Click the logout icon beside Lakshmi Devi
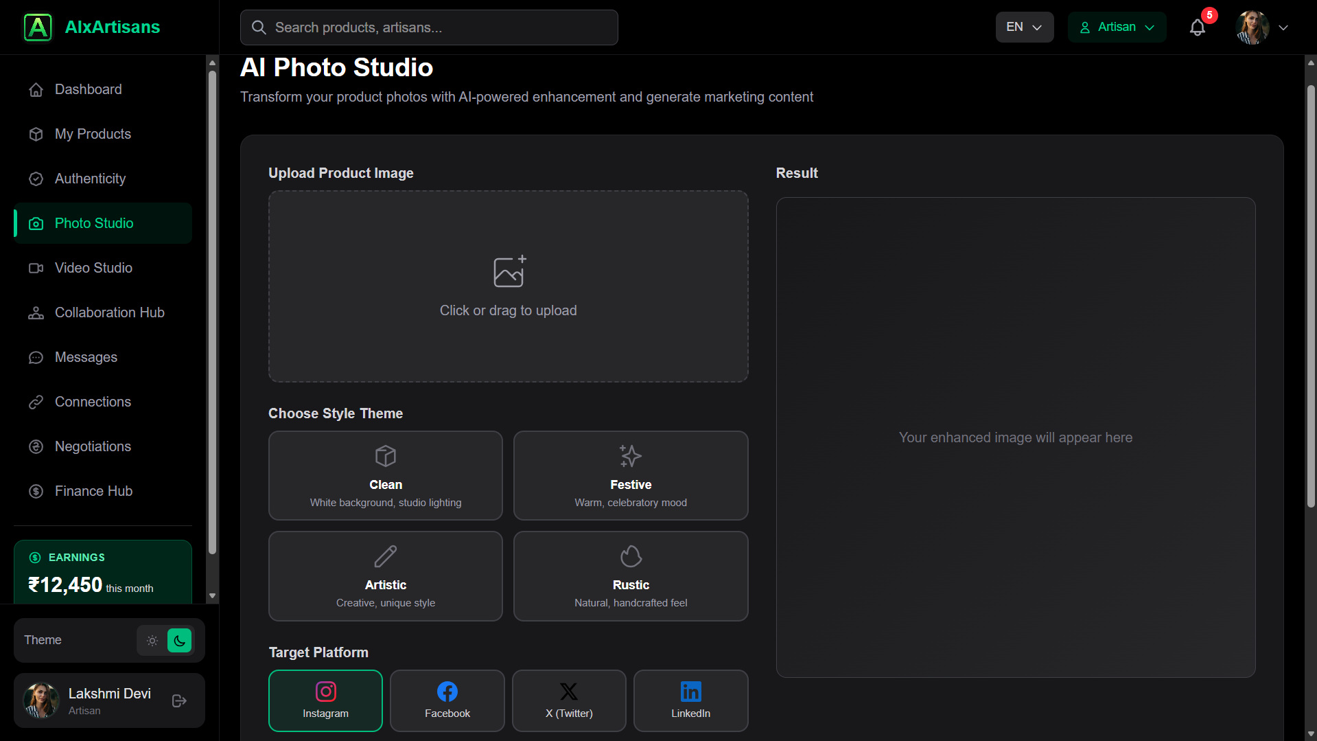1317x741 pixels. coord(179,700)
